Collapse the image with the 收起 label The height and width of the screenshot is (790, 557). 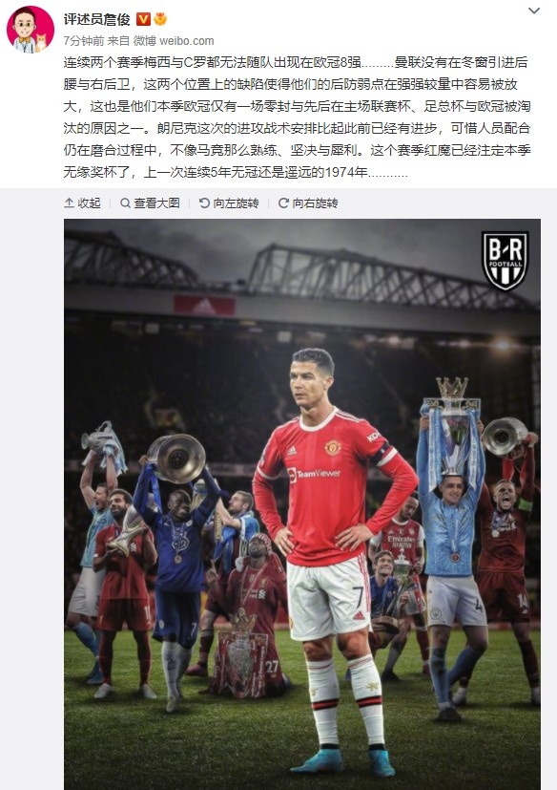pyautogui.click(x=89, y=203)
